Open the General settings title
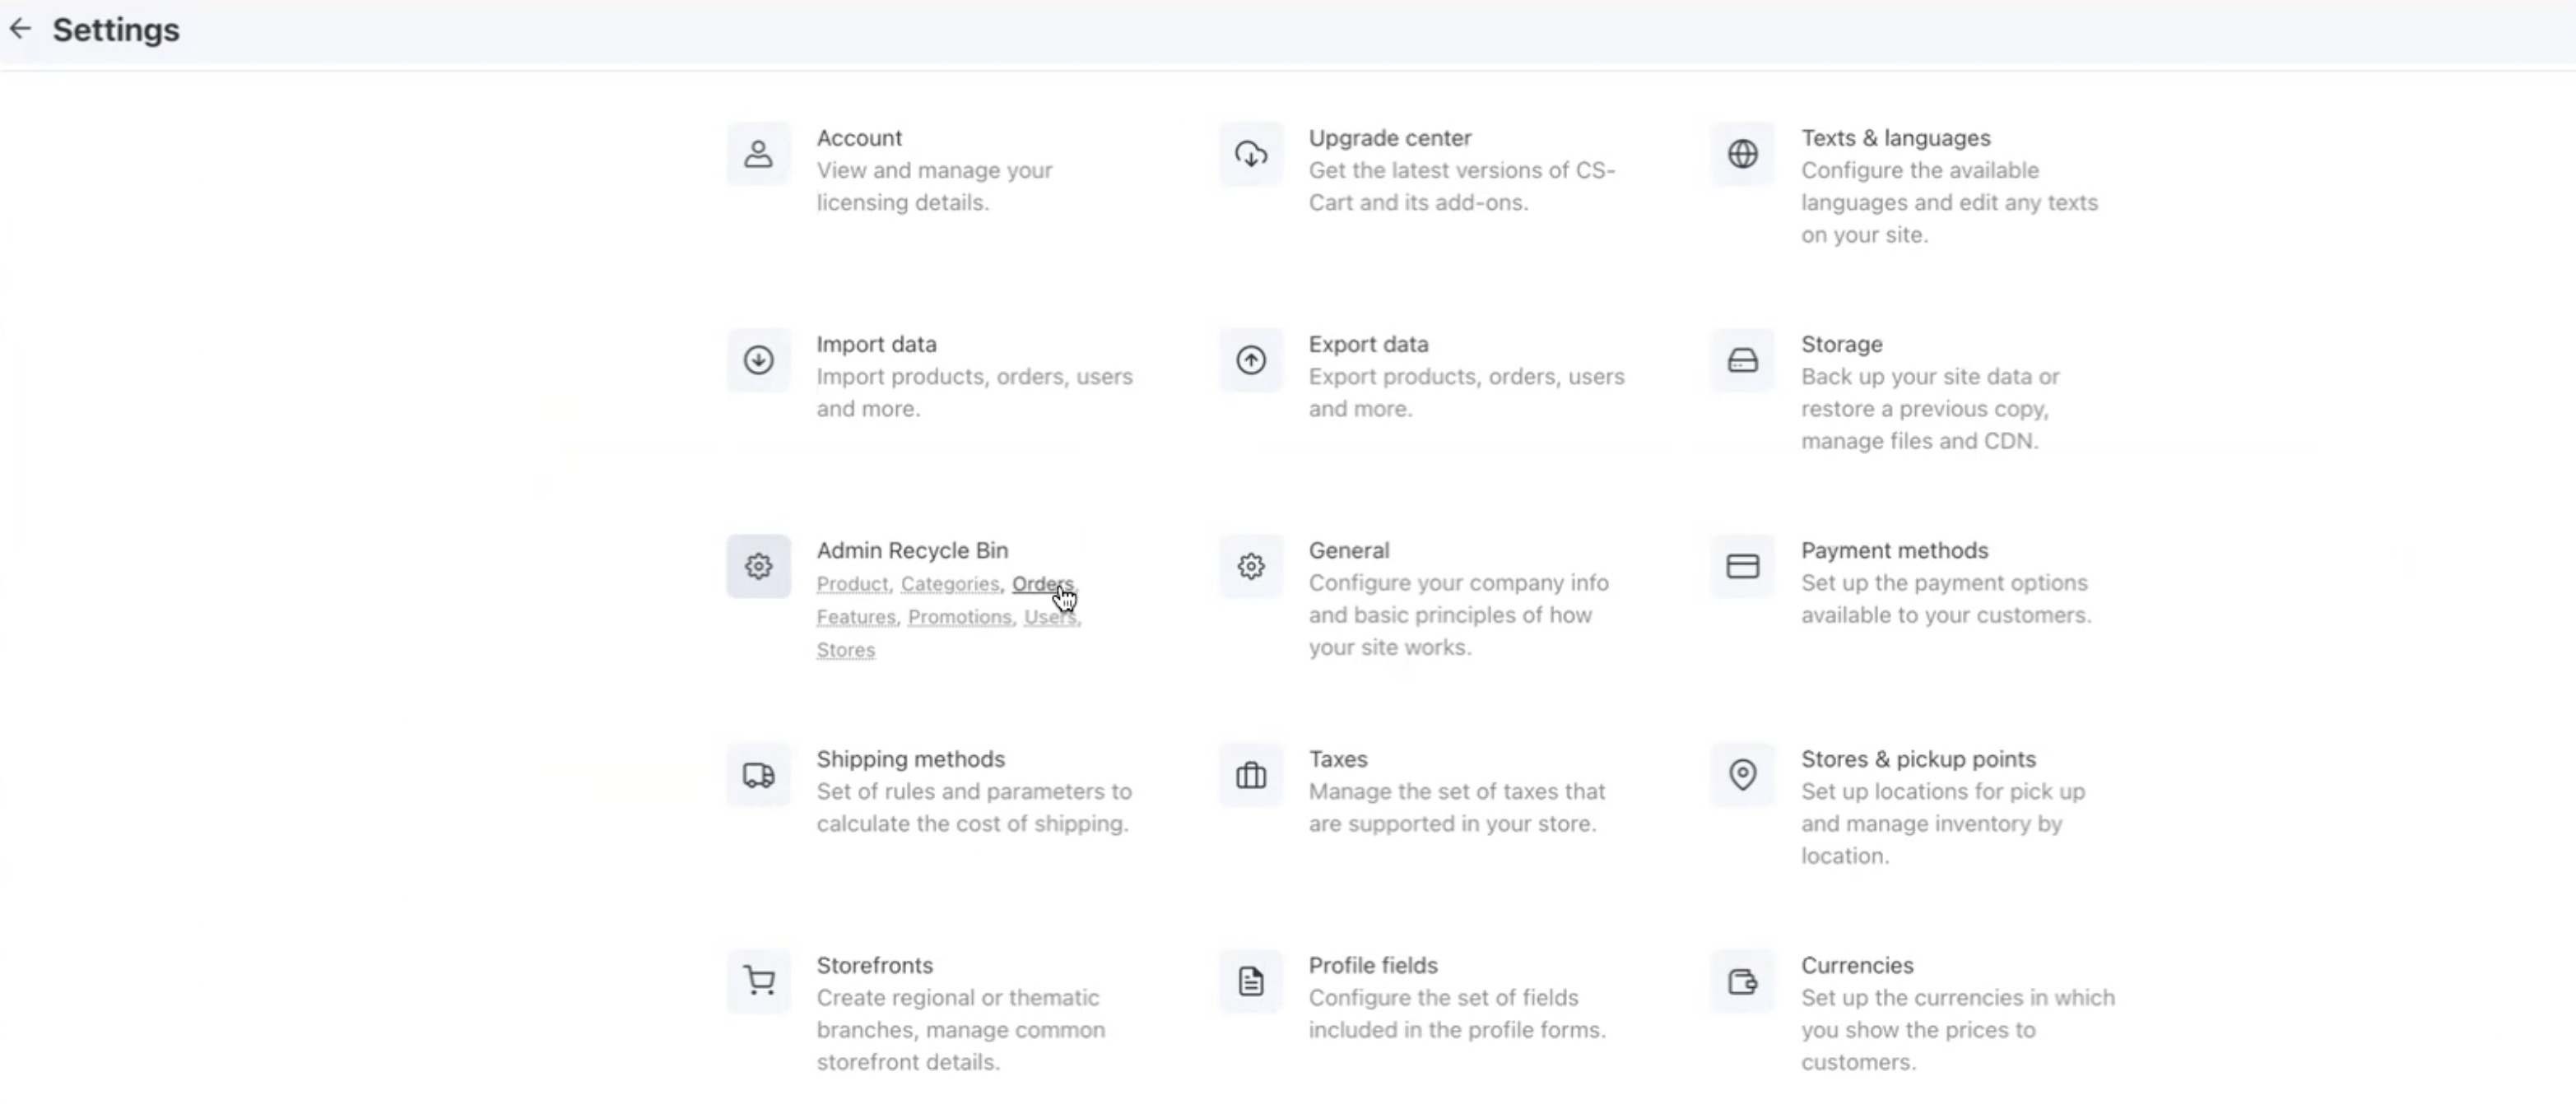The image size is (2576, 1104). tap(1348, 550)
